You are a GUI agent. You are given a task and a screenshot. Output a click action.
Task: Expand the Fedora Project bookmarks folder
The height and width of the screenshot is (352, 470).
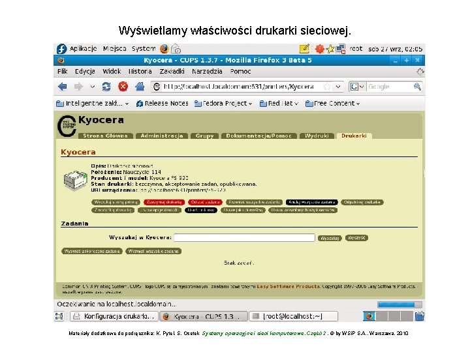tap(223, 104)
